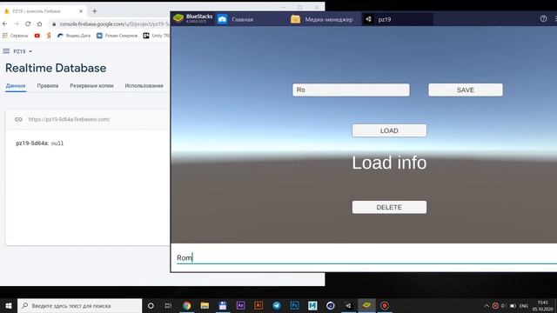Close the PZ19 Firebase console tab
The height and width of the screenshot is (313, 557).
[81, 11]
